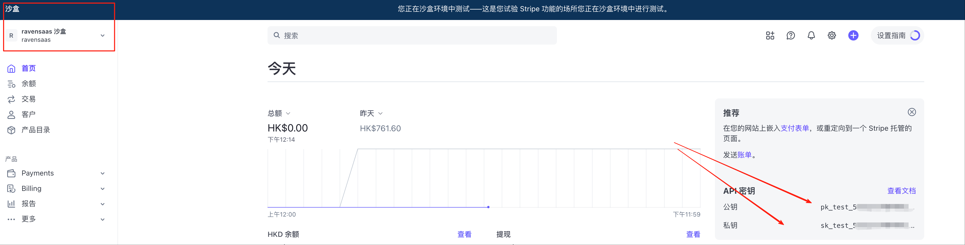965x245 pixels.
Task: Click the 下午11:59 chart axis label
Action: click(686, 215)
